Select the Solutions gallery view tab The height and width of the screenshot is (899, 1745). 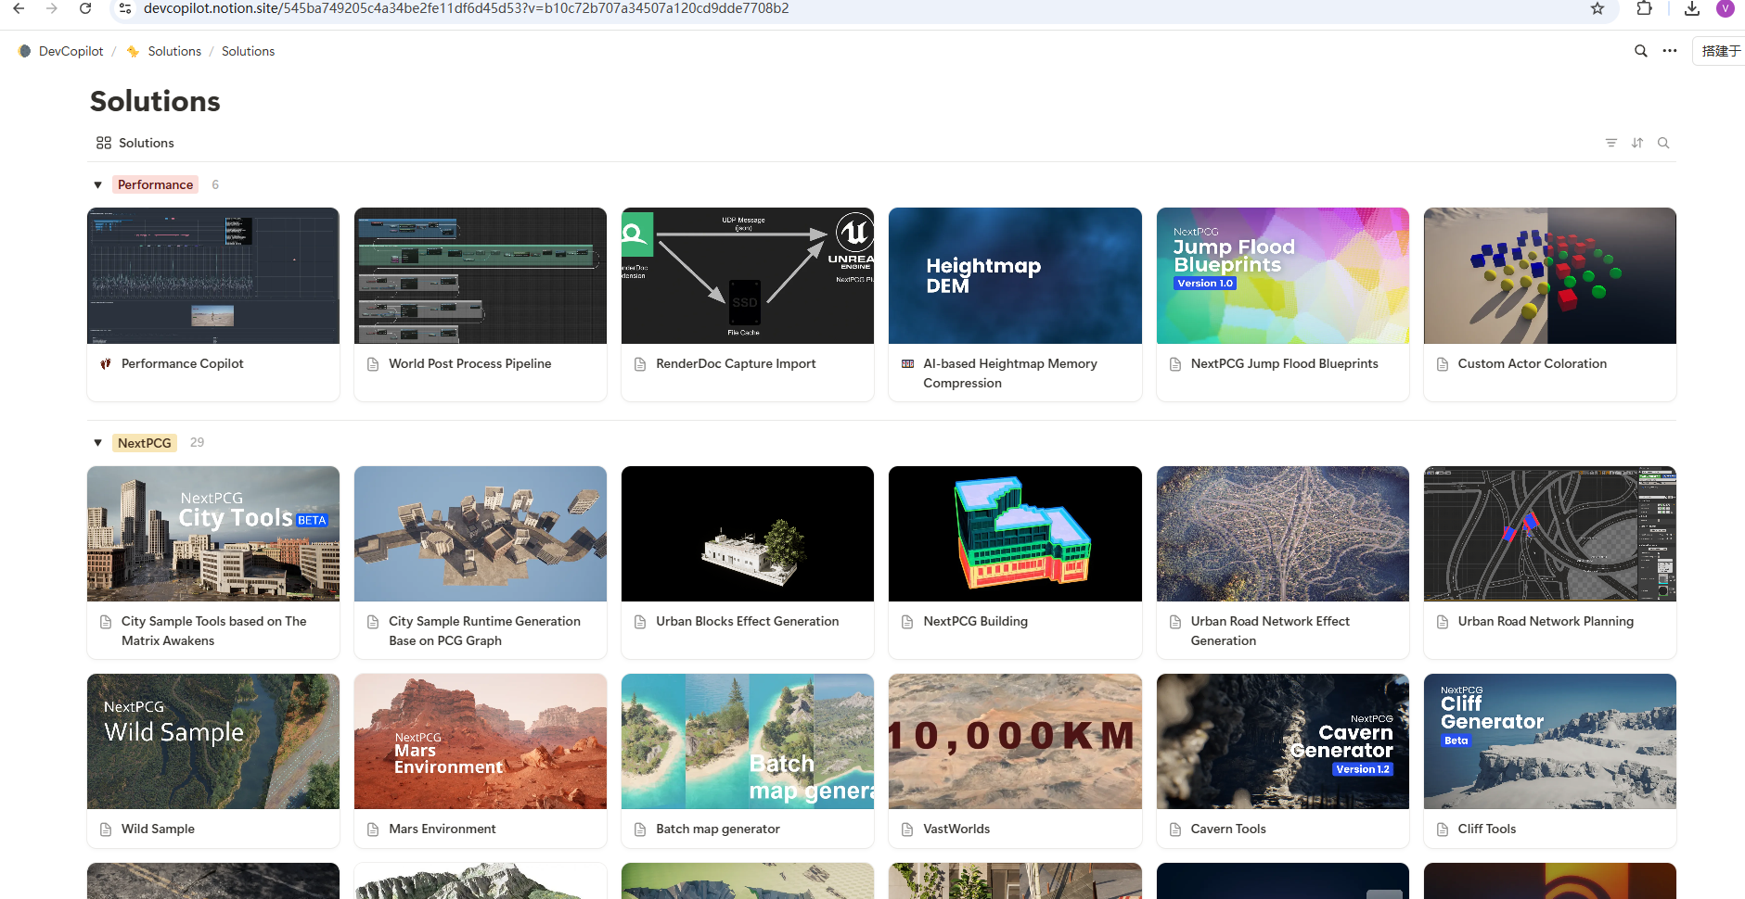coord(135,143)
